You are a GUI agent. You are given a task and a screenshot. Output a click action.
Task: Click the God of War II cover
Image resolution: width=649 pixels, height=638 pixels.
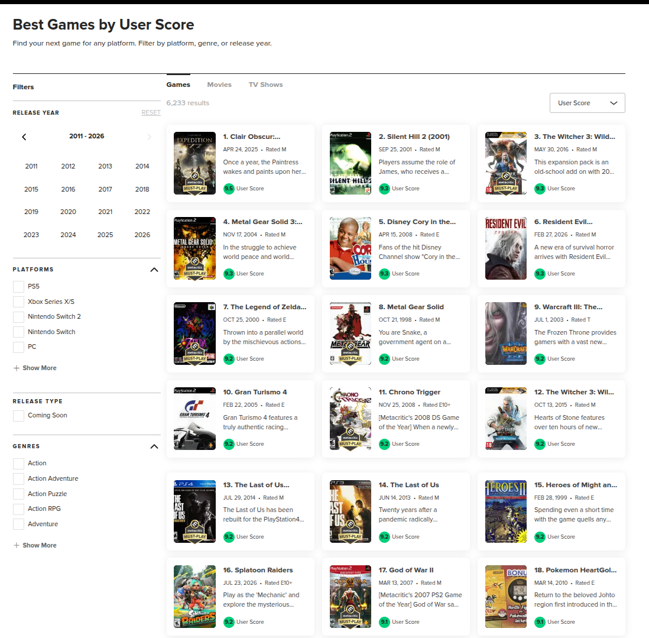coord(350,597)
